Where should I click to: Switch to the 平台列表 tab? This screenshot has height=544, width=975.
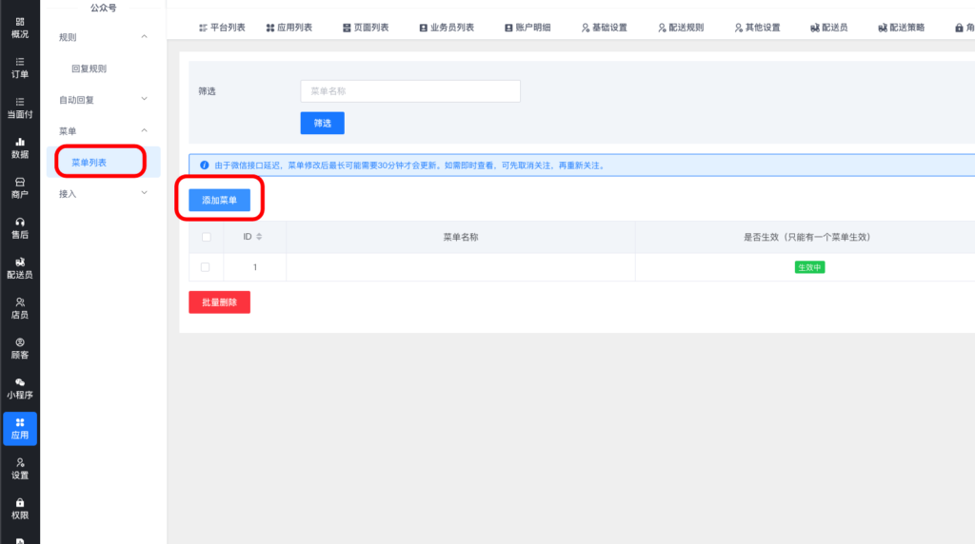222,28
